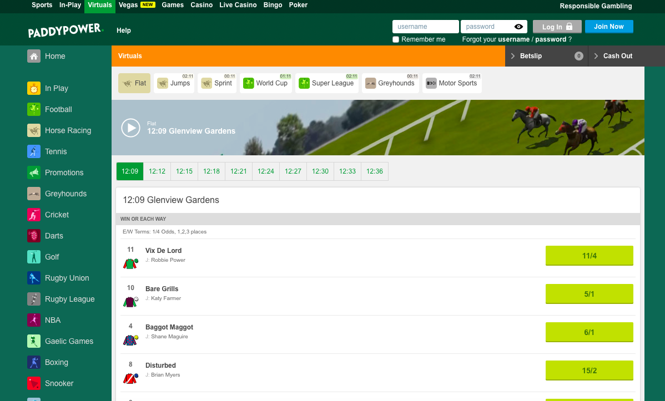Choose the Rugby Union icon
This screenshot has width=665, height=401.
click(34, 278)
